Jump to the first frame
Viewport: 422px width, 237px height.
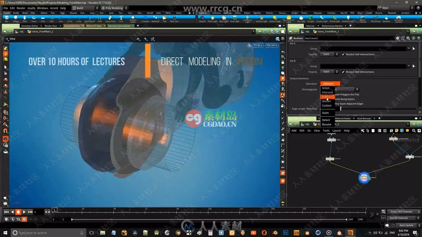pos(7,212)
